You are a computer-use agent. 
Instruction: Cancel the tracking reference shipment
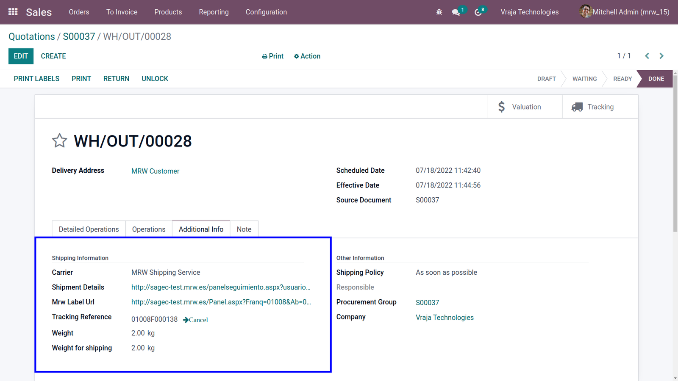[195, 320]
